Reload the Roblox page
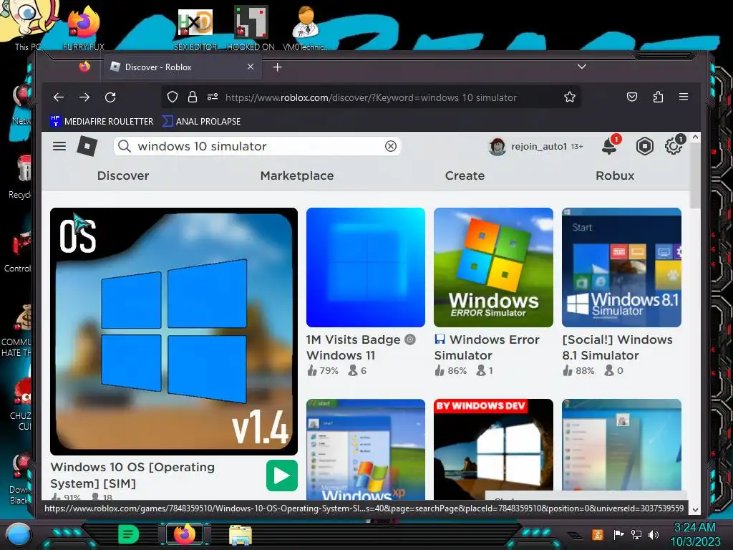733x550 pixels. (110, 97)
